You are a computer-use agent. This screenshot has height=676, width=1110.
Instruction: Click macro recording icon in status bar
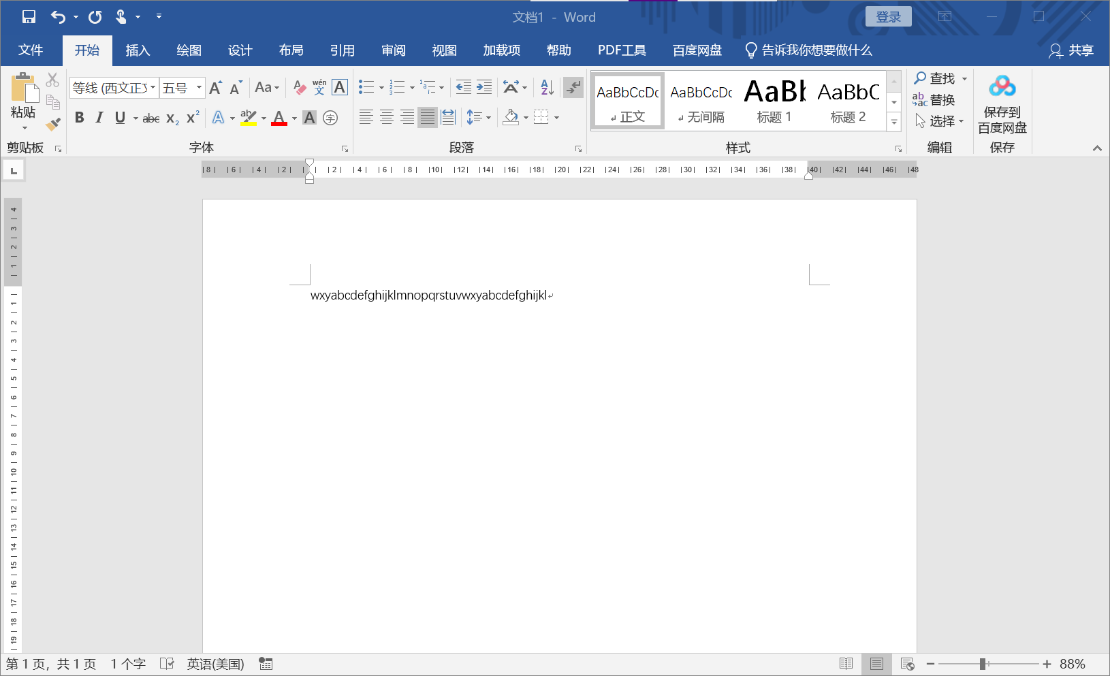[x=266, y=664]
